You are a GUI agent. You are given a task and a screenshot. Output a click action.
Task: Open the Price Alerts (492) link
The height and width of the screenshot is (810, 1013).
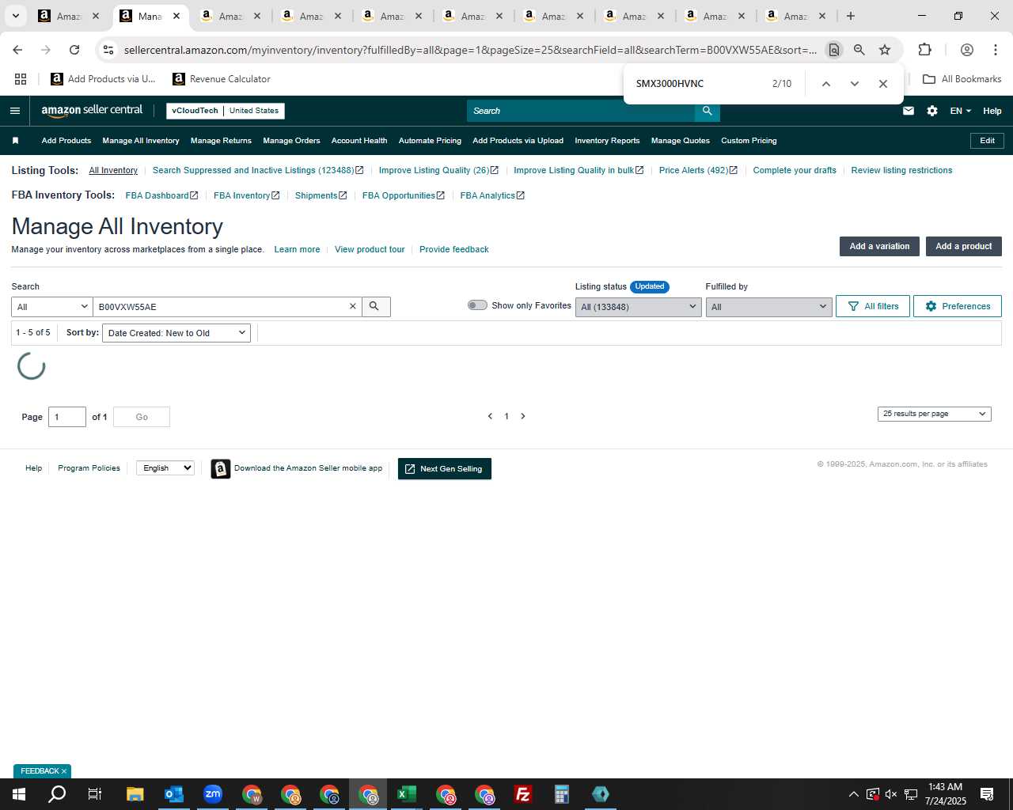698,170
